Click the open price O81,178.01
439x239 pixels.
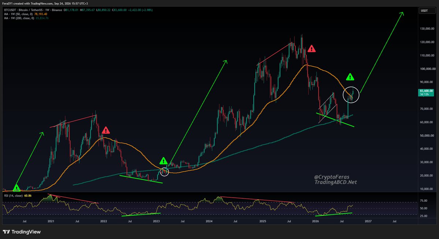(71, 10)
